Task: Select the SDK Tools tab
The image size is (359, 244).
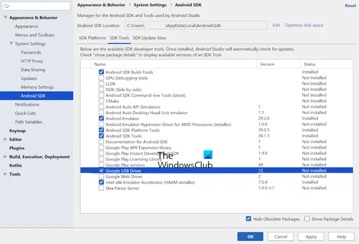Action: click(119, 38)
